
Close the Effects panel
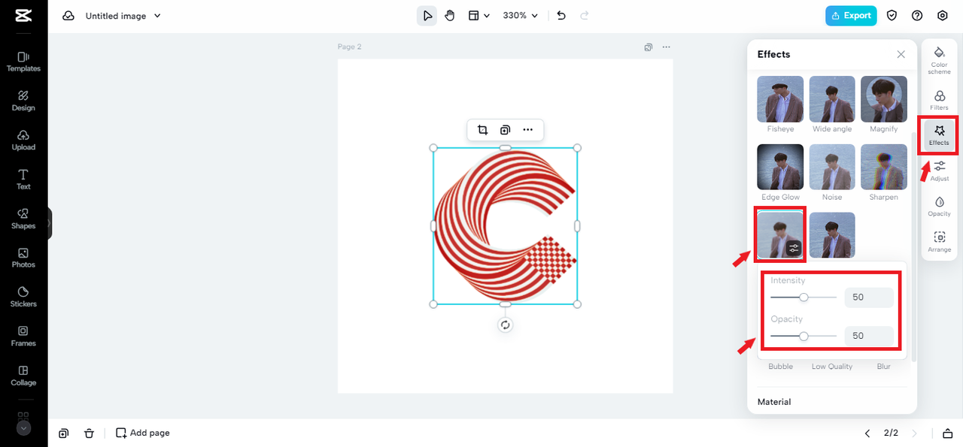[901, 54]
